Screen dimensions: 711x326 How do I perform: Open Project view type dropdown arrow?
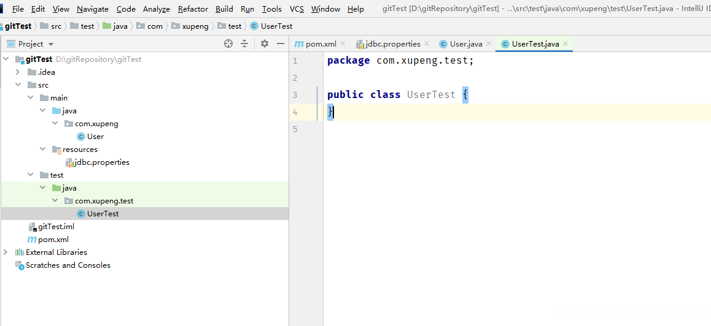[x=51, y=44]
